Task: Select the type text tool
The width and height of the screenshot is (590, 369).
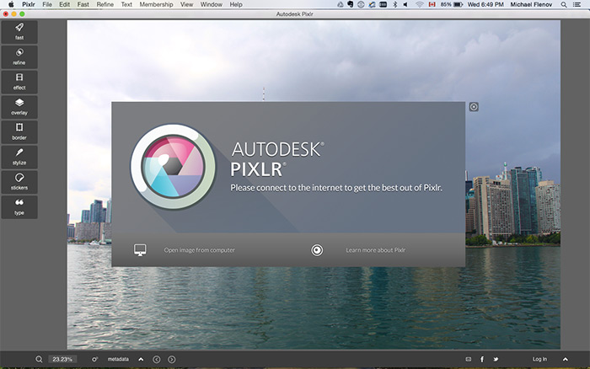Action: click(19, 206)
